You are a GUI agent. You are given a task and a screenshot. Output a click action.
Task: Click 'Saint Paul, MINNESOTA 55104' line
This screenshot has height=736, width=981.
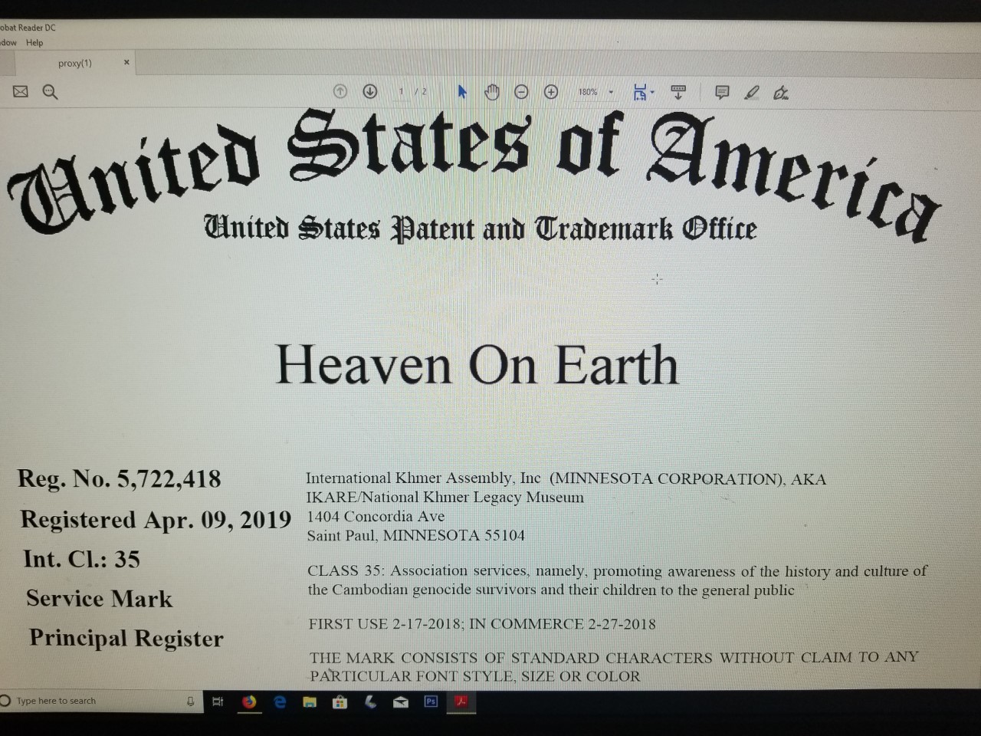coord(416,536)
